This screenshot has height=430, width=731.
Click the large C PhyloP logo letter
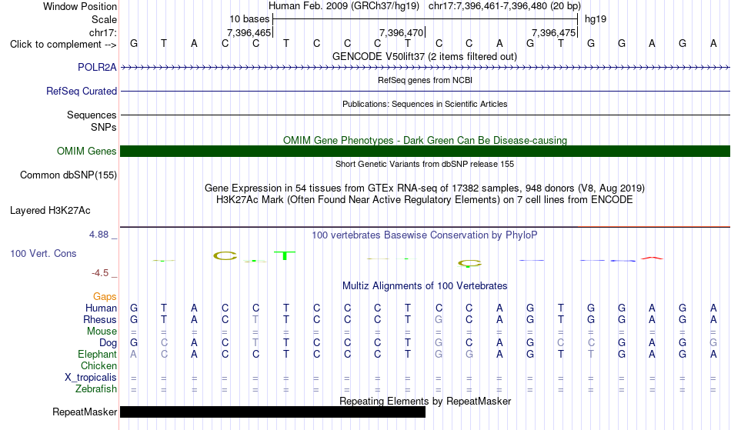point(225,255)
